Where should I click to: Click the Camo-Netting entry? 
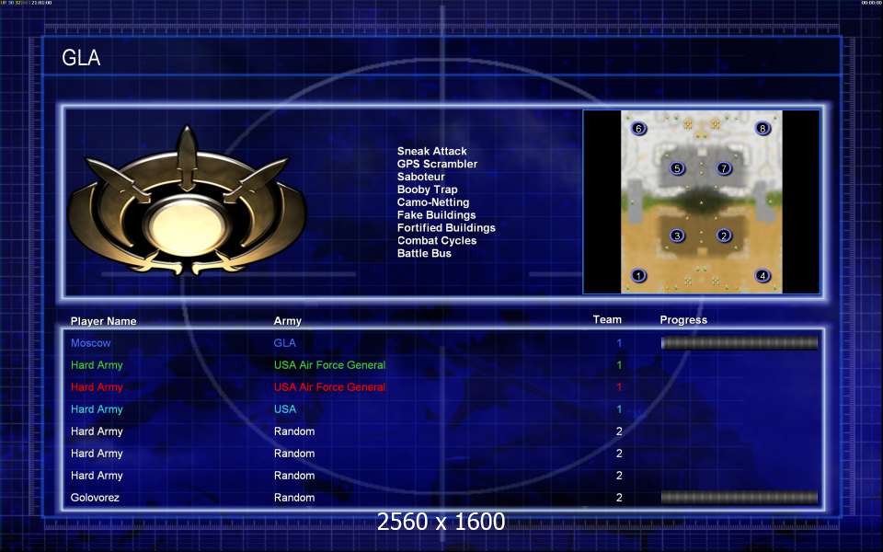433,202
